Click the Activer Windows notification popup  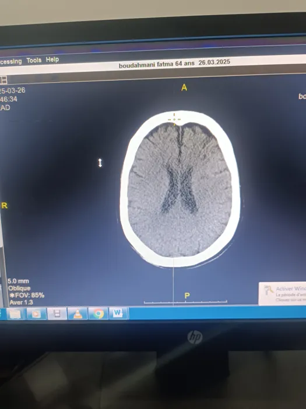[x=282, y=293]
